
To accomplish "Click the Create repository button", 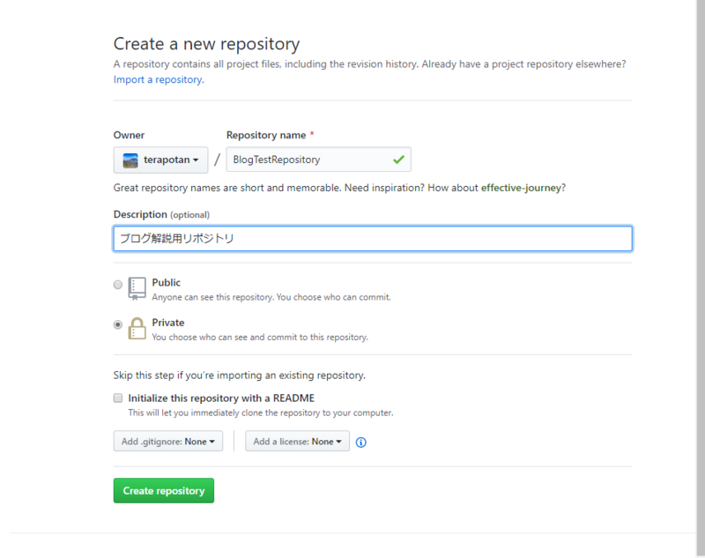I will [164, 490].
